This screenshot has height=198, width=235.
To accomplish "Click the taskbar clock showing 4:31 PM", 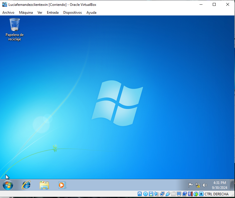I will click(x=219, y=185).
